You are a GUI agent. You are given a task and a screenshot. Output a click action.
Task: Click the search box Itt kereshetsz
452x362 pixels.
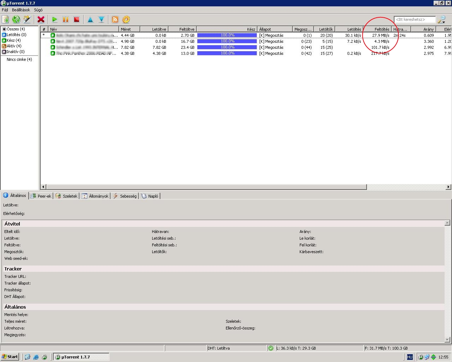[x=415, y=19]
